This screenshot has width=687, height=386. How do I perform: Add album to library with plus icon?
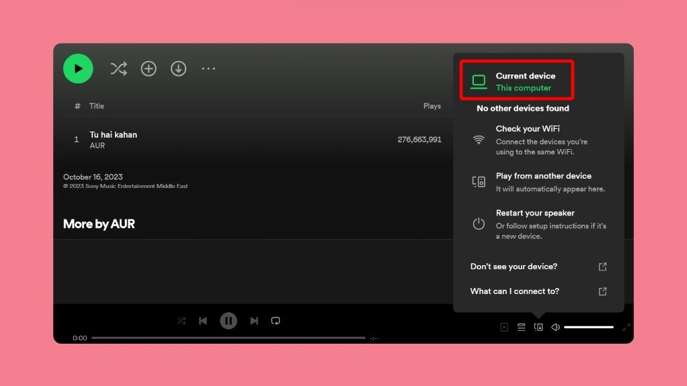pos(149,68)
